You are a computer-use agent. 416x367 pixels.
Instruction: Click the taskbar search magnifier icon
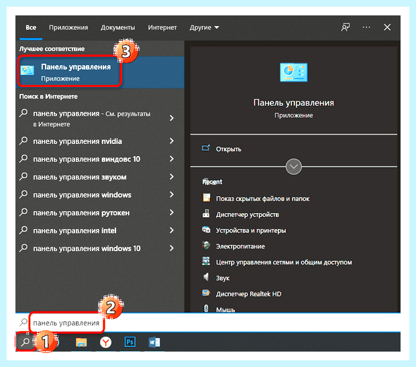[25, 342]
